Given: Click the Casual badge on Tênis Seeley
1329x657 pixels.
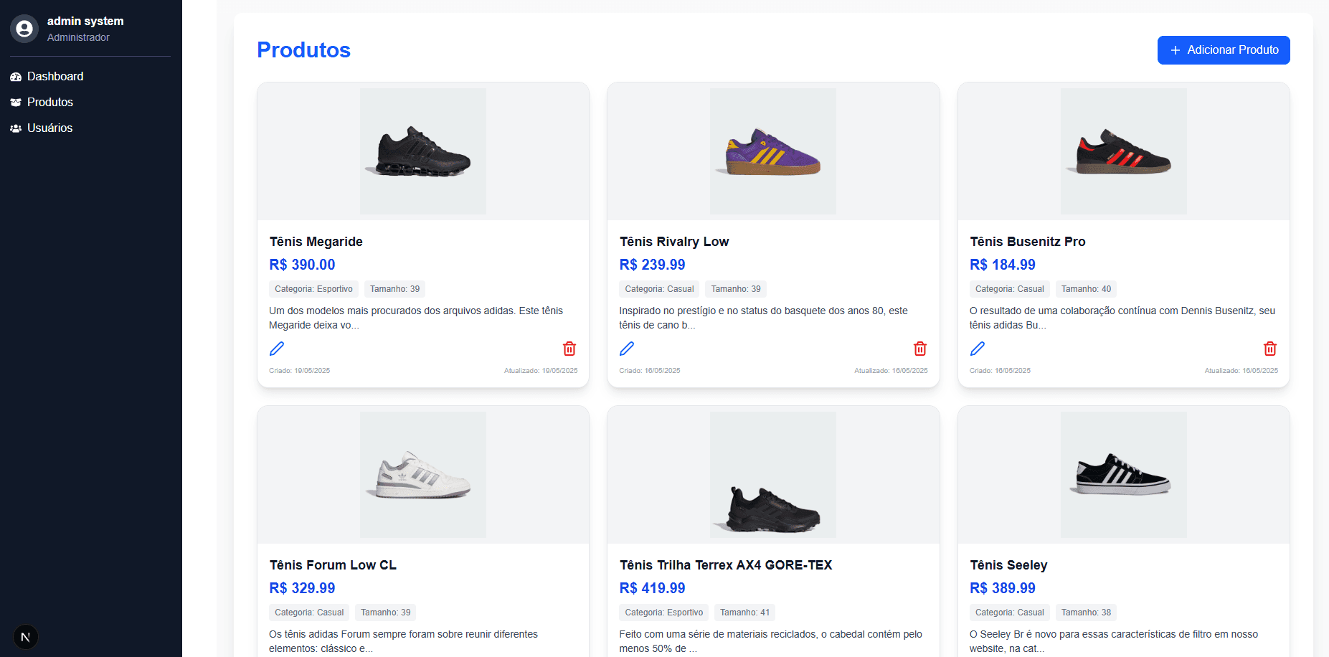Looking at the screenshot, I should point(1009,612).
